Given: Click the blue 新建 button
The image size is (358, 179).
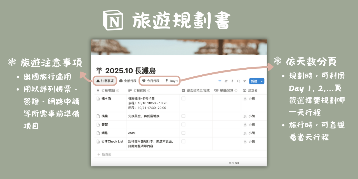Looking at the screenshot, I should (254, 81).
